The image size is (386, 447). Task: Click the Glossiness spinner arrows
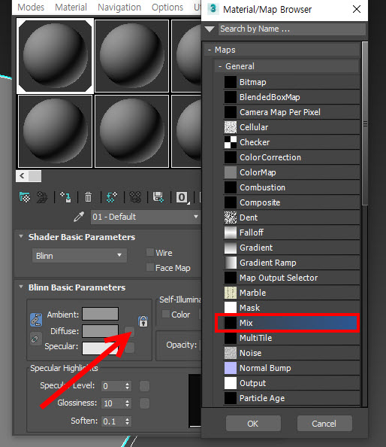pyautogui.click(x=127, y=403)
